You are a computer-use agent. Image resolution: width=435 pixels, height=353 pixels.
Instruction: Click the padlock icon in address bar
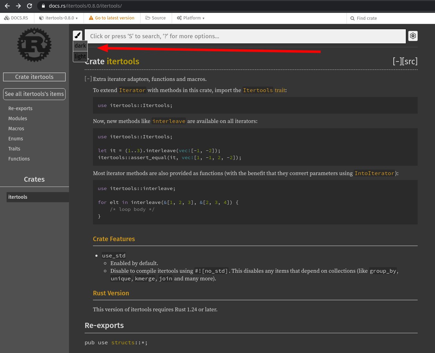coord(43,6)
